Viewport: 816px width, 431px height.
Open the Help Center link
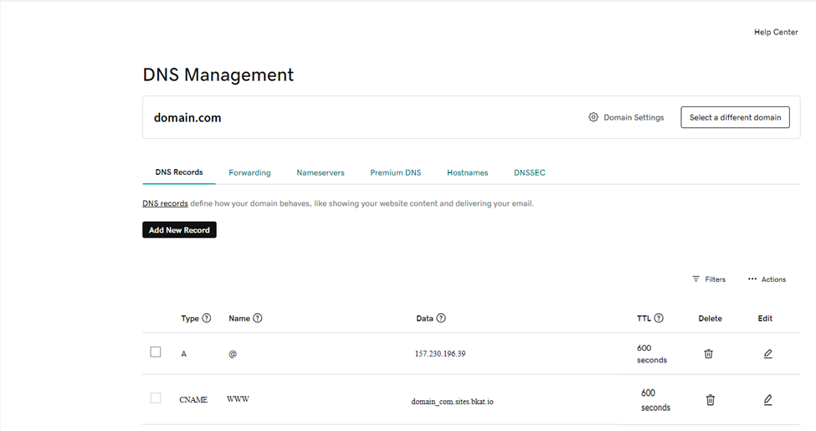click(x=775, y=33)
